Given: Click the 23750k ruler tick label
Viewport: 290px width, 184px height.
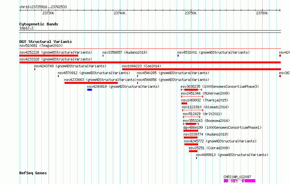Looking at the screenshot, I should click(x=191, y=13).
